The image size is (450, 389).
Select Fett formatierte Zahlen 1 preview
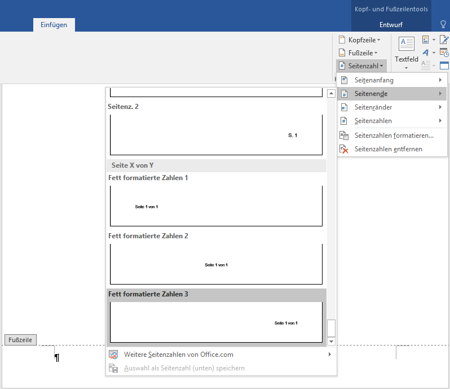tap(216, 206)
